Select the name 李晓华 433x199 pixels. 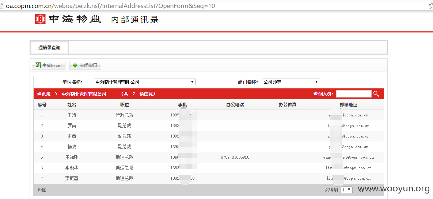coord(72,168)
